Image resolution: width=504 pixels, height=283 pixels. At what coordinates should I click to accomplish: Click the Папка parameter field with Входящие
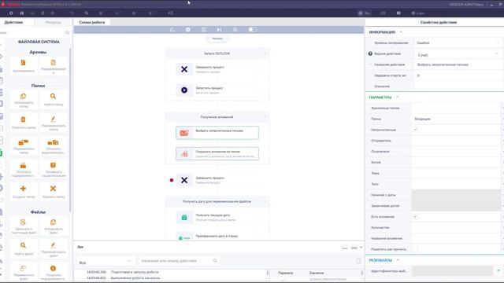point(457,119)
